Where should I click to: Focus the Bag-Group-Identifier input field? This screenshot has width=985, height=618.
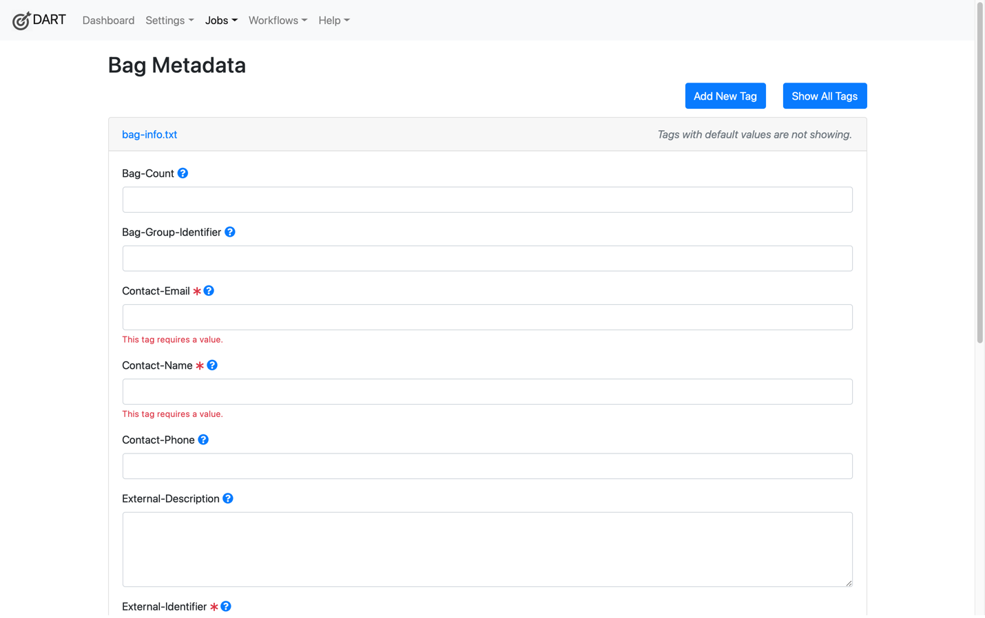(x=488, y=259)
